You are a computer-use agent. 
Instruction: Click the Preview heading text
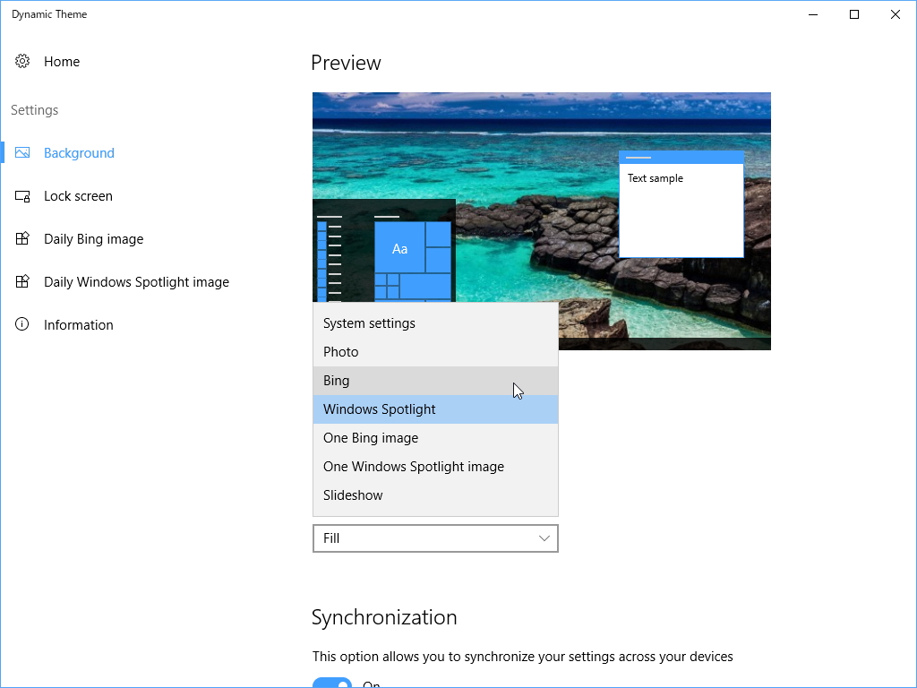pos(346,63)
